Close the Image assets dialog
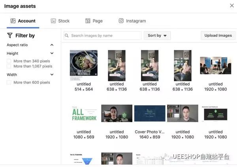 coord(231,6)
